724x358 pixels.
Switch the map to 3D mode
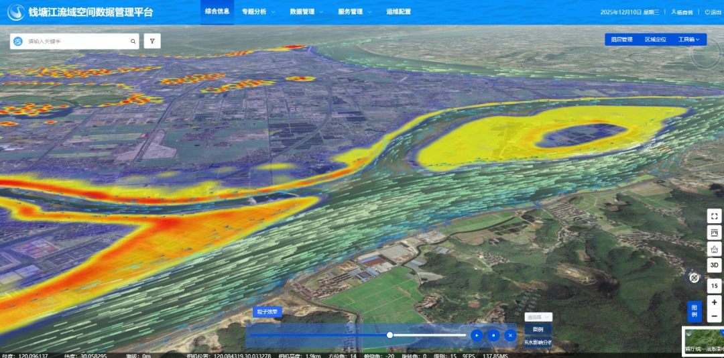click(715, 265)
